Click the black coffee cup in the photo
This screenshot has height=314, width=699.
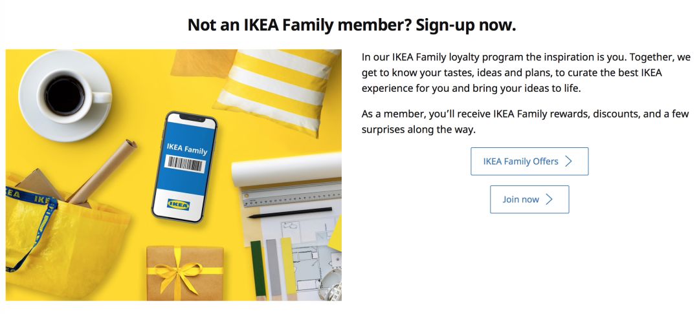coord(65,96)
